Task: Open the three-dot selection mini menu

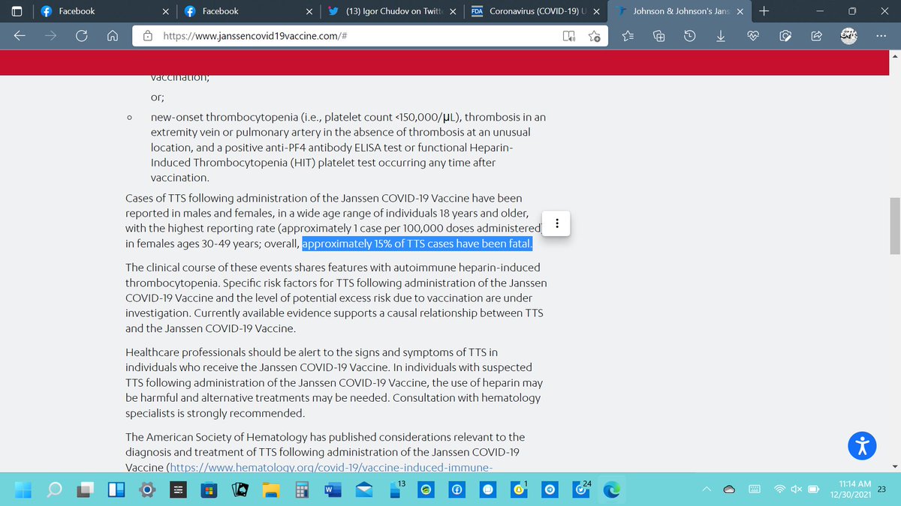Action: click(556, 223)
